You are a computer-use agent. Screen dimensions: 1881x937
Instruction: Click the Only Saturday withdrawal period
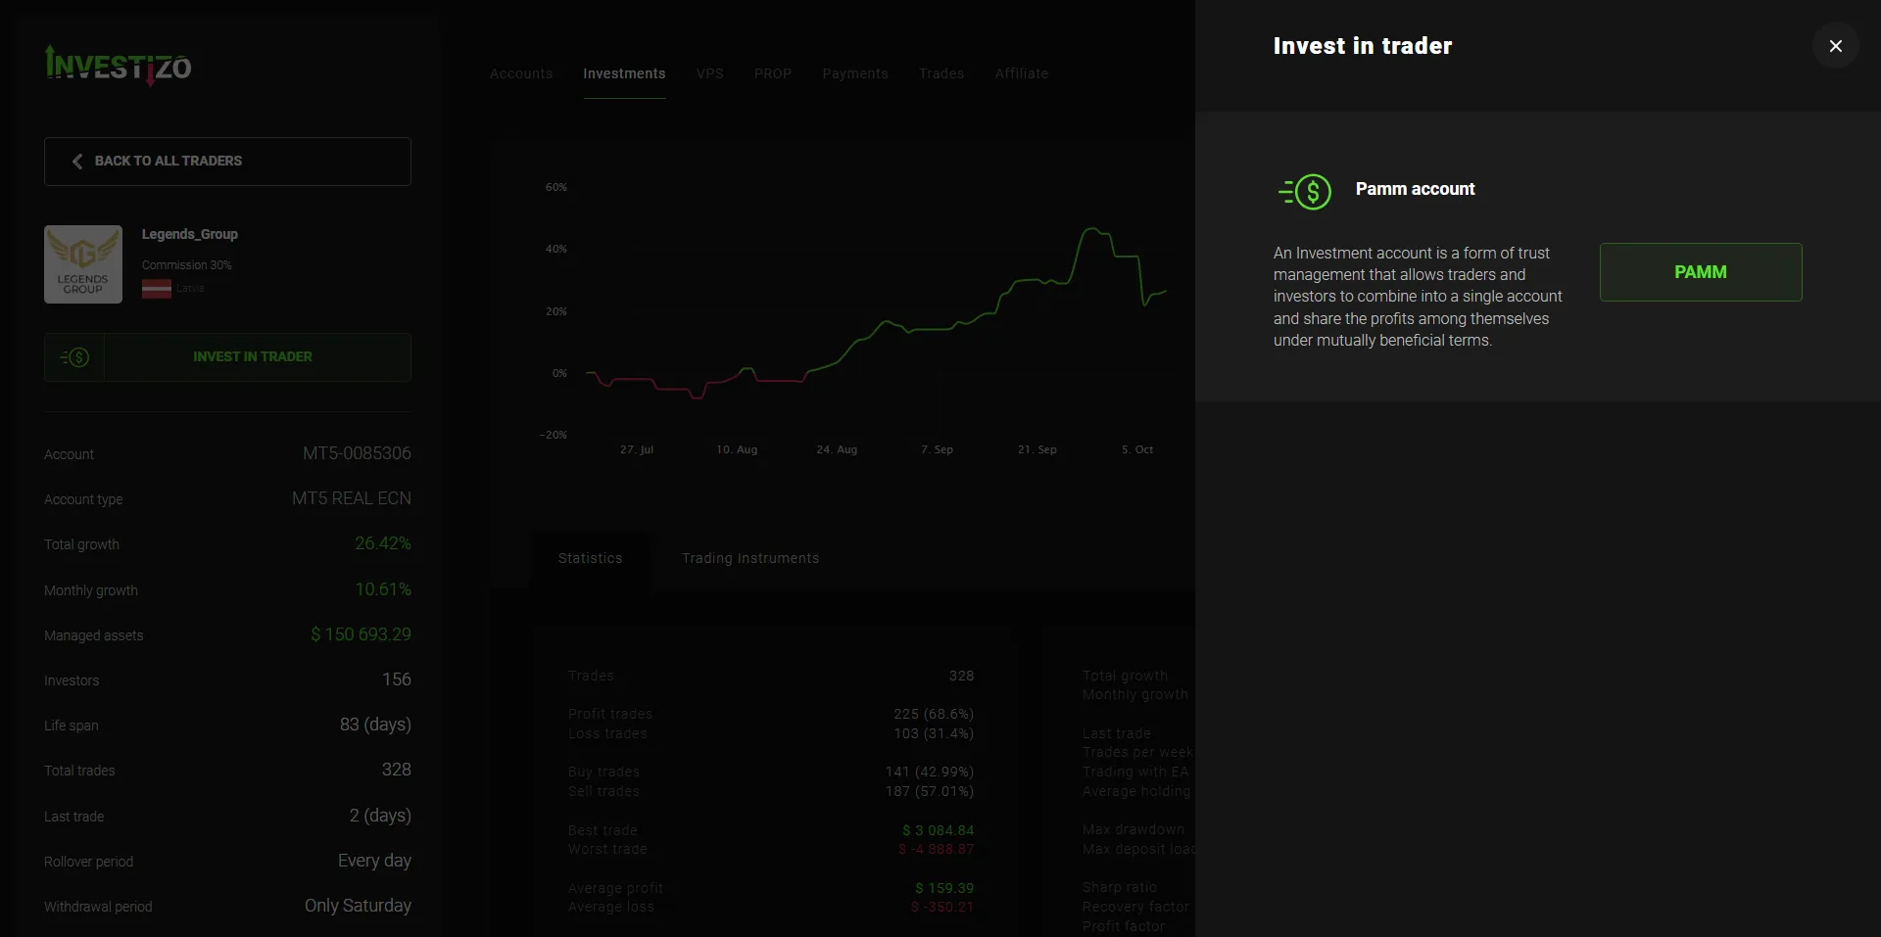coord(358,906)
